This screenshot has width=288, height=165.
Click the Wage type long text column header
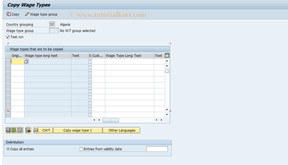[x=48, y=56]
